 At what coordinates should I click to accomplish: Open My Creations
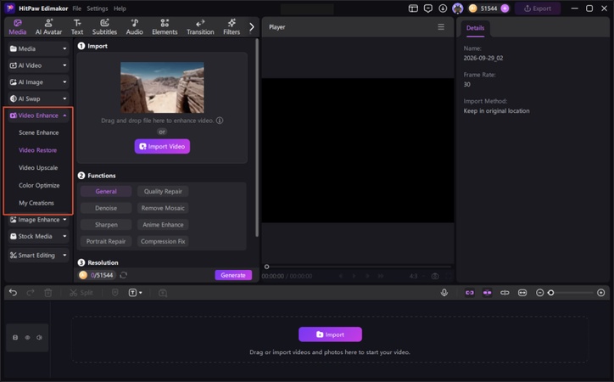36,203
